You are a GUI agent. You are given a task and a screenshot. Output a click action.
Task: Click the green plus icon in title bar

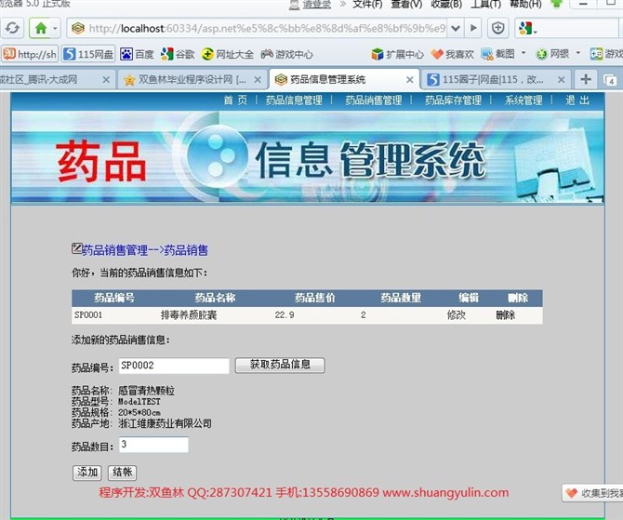pos(557,4)
